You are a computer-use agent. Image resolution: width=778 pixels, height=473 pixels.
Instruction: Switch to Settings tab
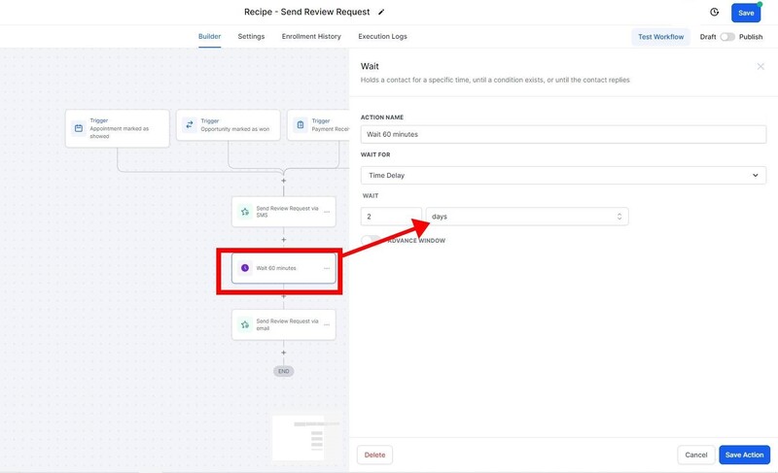pos(251,36)
